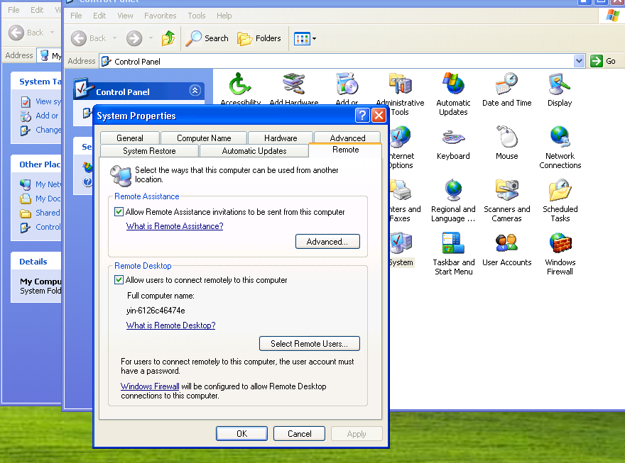Open the Date and Time icon
This screenshot has width=625, height=463.
click(x=506, y=85)
